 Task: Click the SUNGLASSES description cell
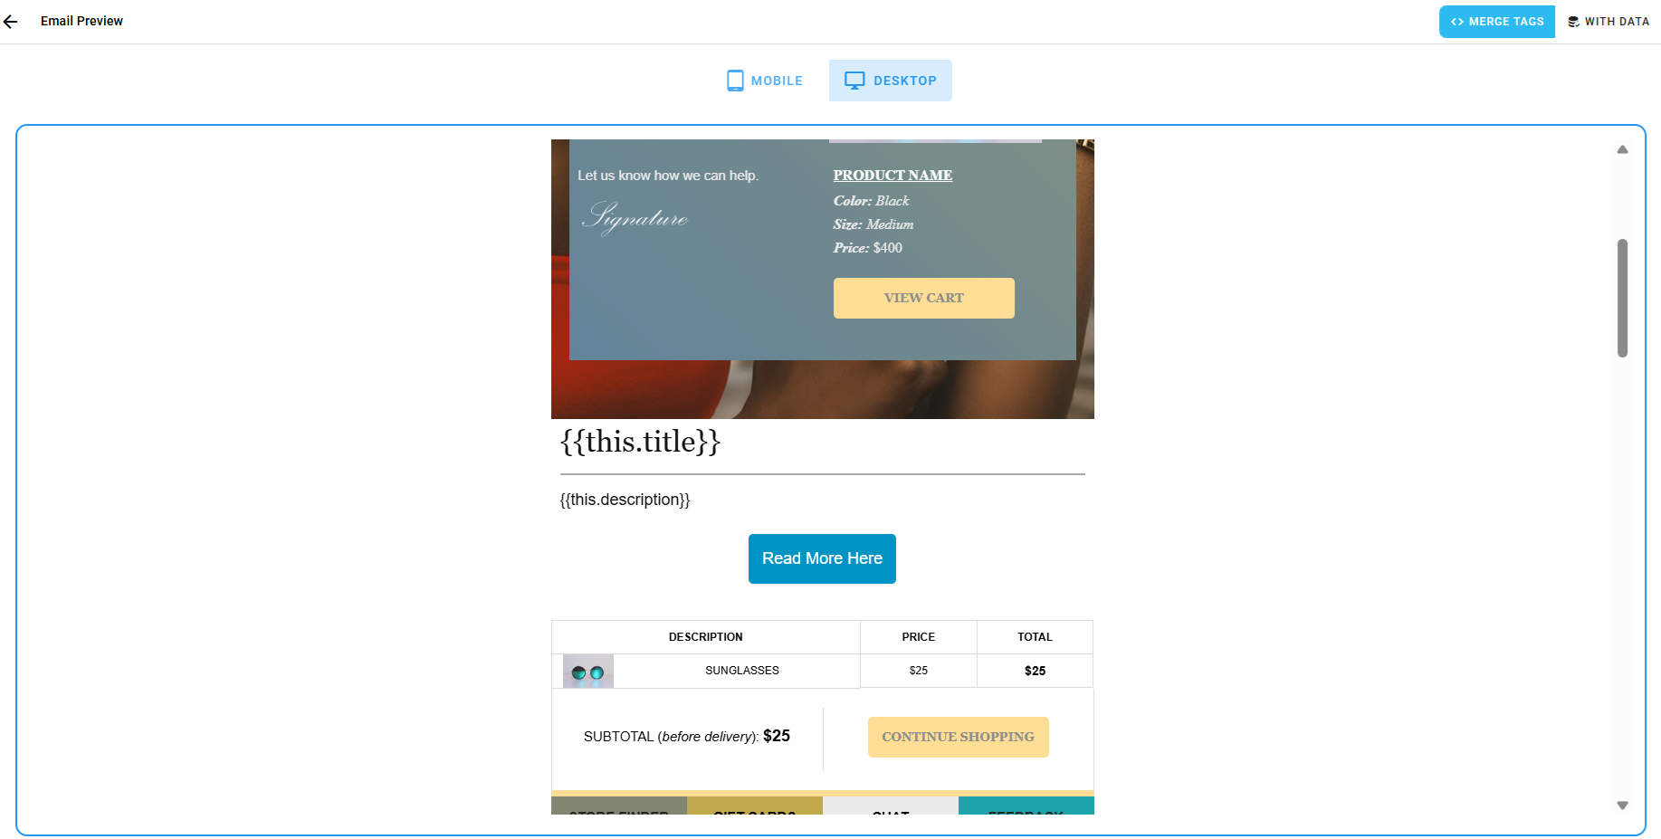point(742,671)
